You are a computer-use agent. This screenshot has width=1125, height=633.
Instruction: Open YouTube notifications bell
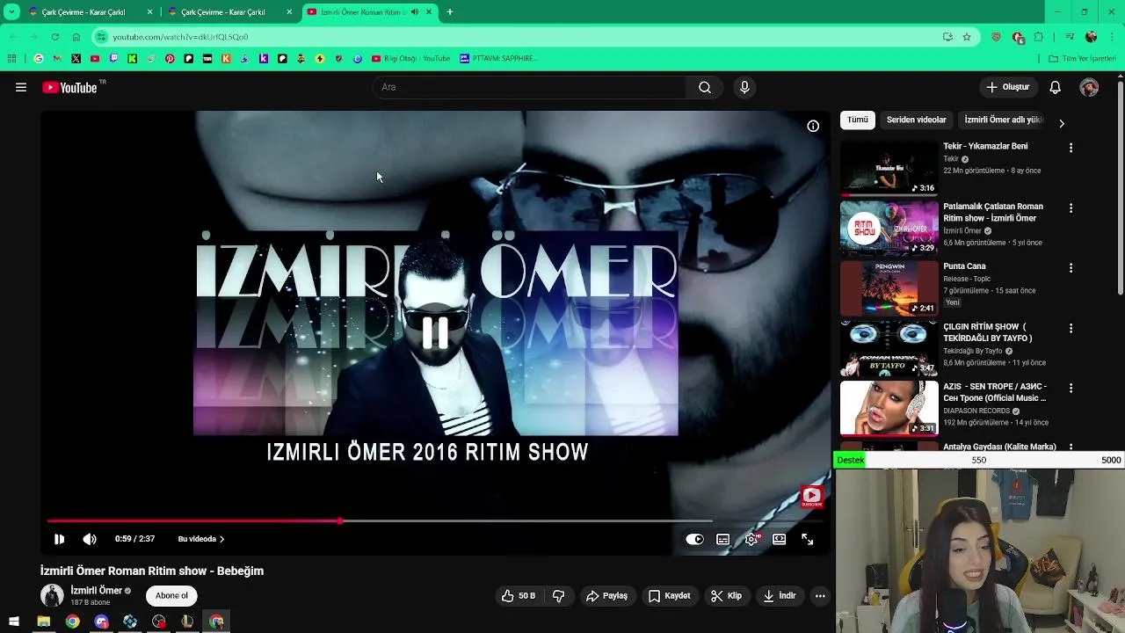coord(1056,87)
